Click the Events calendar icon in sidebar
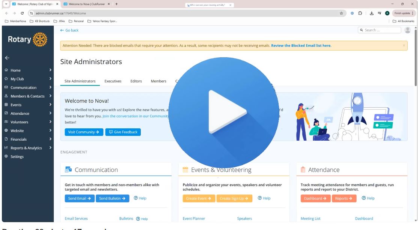 click(6, 104)
